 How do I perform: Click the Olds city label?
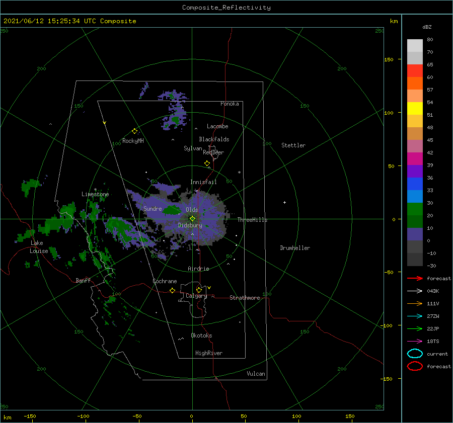coord(192,210)
